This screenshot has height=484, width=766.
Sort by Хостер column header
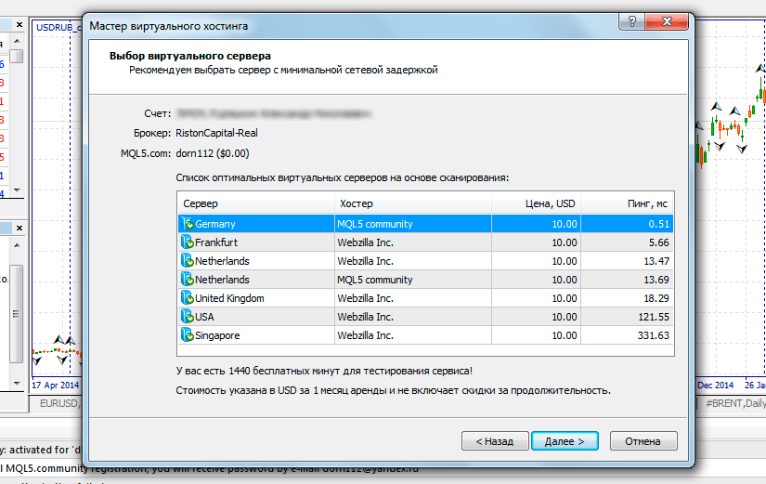(413, 203)
